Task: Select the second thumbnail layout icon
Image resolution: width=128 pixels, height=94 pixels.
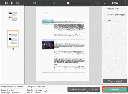Action: pyautogui.click(x=12, y=3)
